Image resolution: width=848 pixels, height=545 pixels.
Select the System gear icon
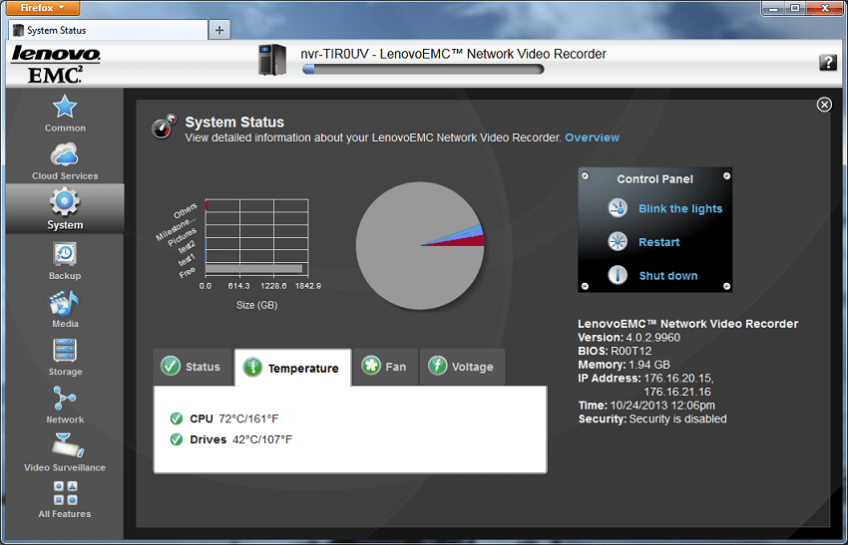click(65, 201)
